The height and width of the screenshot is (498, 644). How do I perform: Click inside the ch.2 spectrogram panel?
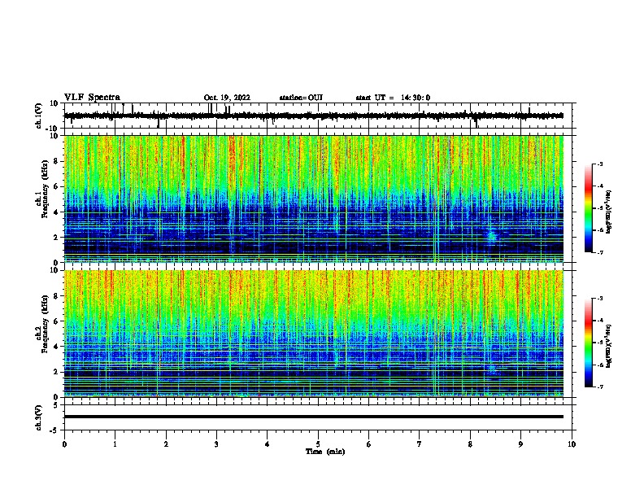313,334
